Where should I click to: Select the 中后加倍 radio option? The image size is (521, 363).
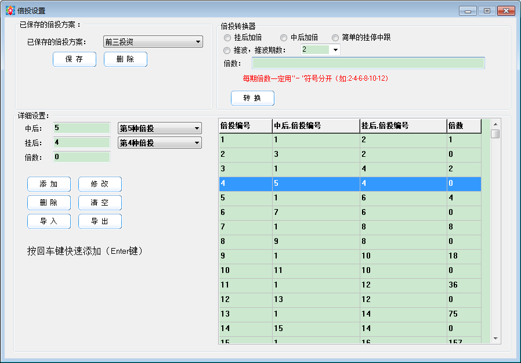click(x=284, y=37)
